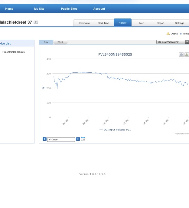Open the Alert tab

click(x=142, y=23)
